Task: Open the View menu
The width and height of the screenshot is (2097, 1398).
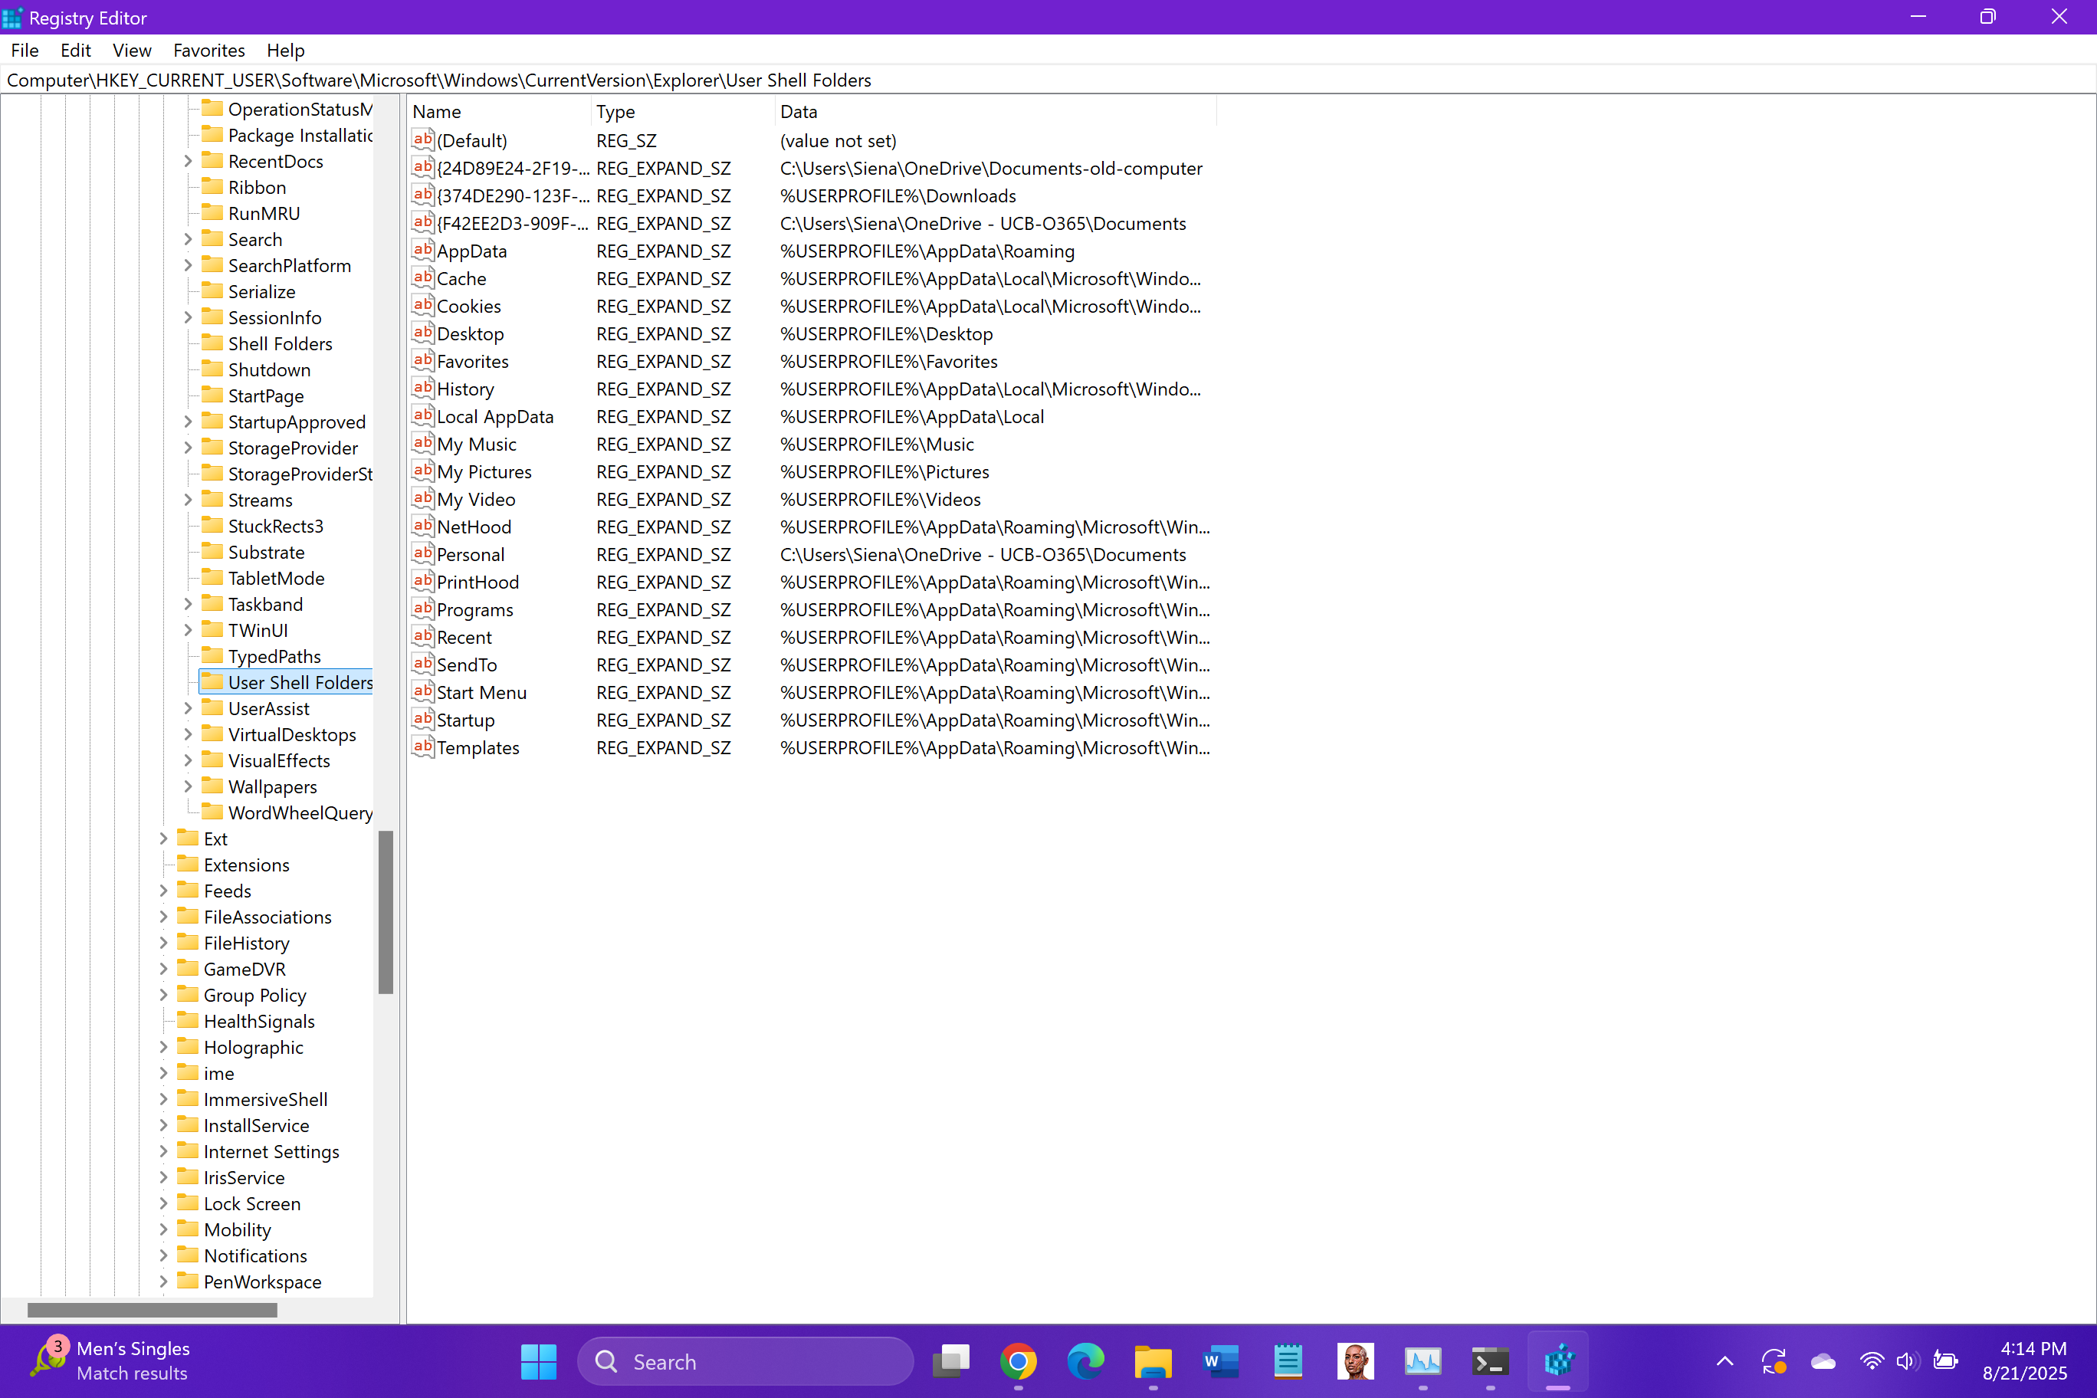Action: [x=131, y=50]
